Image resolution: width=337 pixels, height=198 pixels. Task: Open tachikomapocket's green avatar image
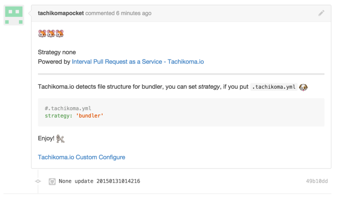[13, 15]
